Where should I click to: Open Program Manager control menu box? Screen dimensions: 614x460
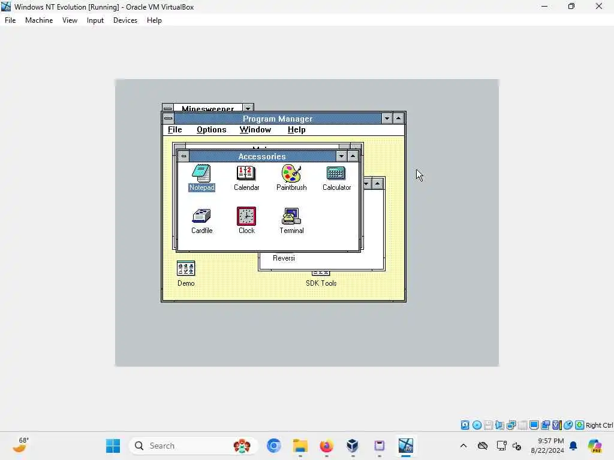click(x=168, y=118)
